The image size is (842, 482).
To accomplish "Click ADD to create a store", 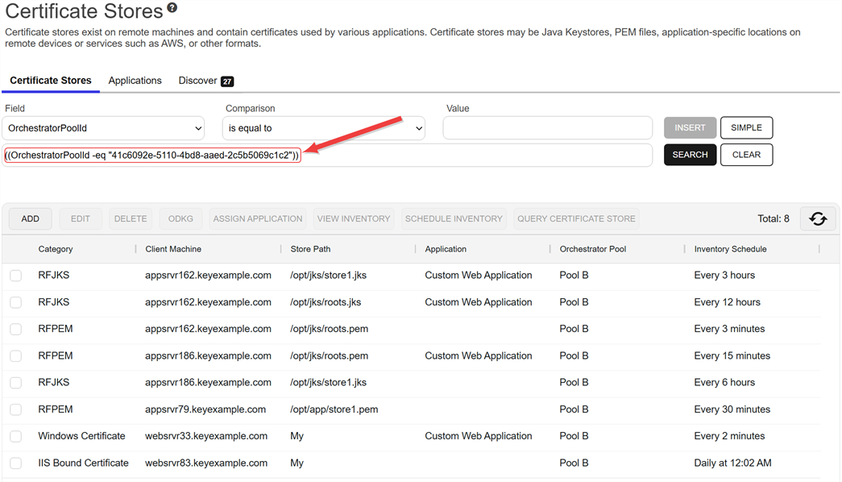I will click(30, 218).
